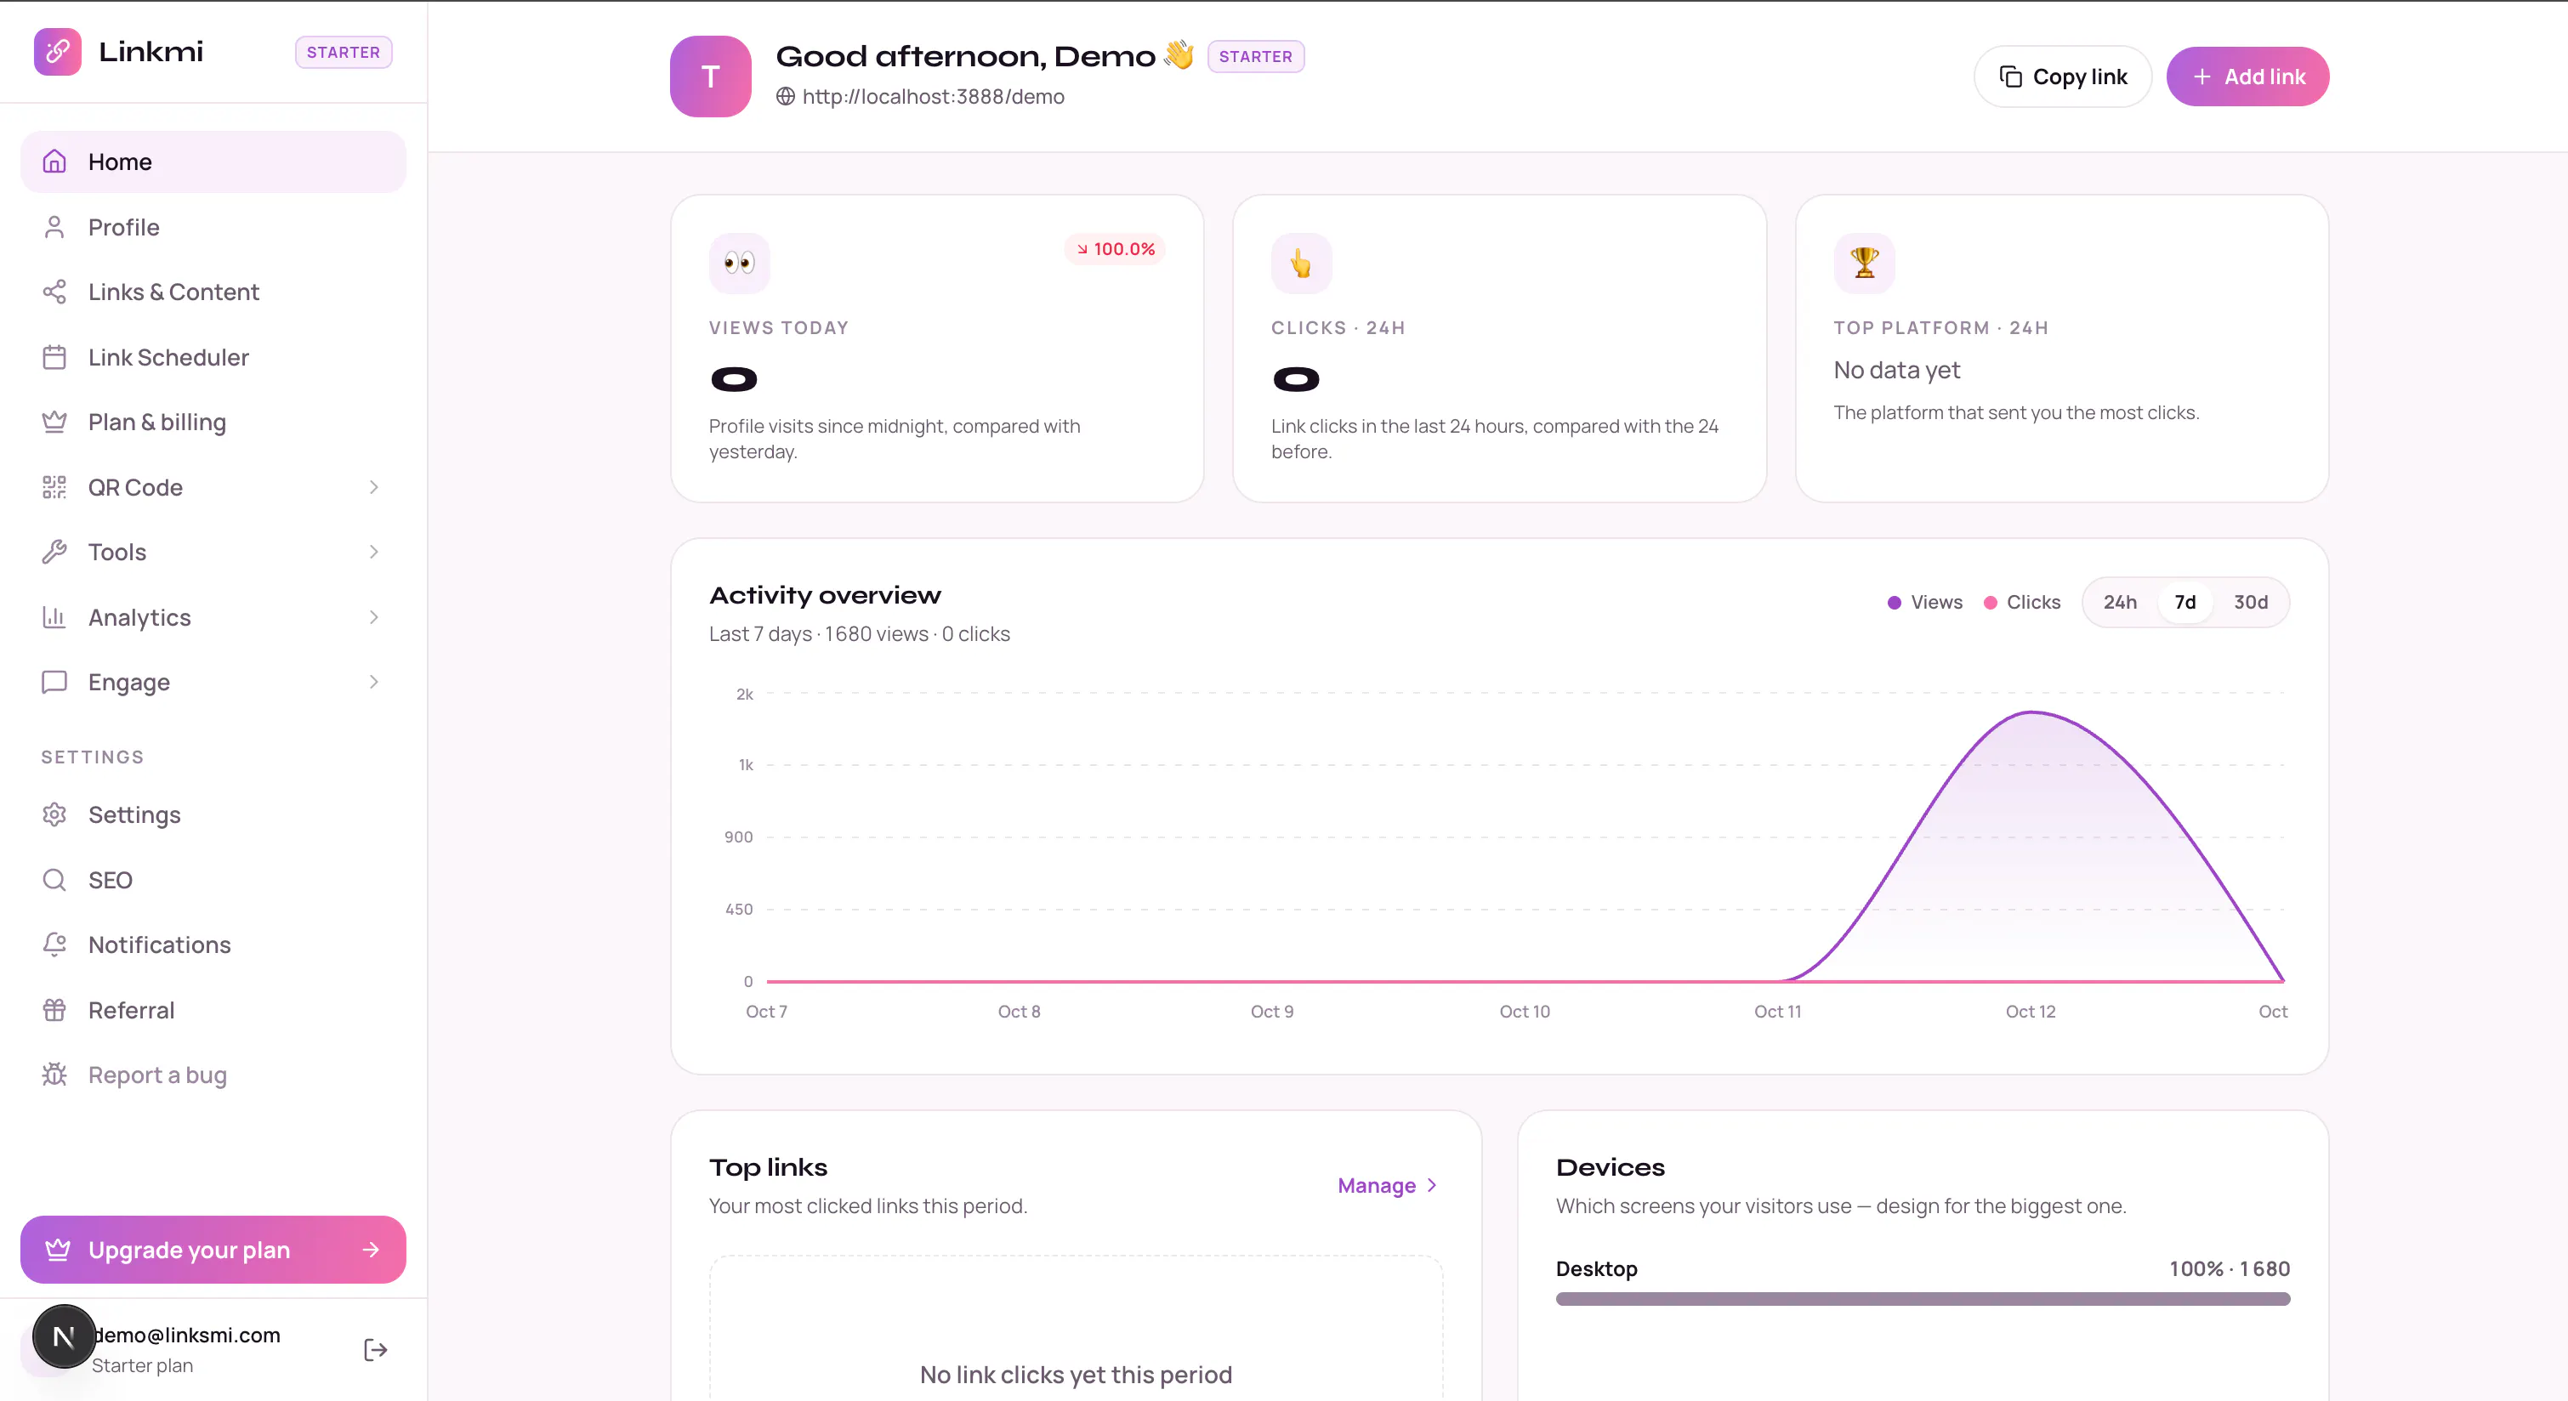
Task: Click the Linkmi logo icon
Action: click(x=57, y=51)
